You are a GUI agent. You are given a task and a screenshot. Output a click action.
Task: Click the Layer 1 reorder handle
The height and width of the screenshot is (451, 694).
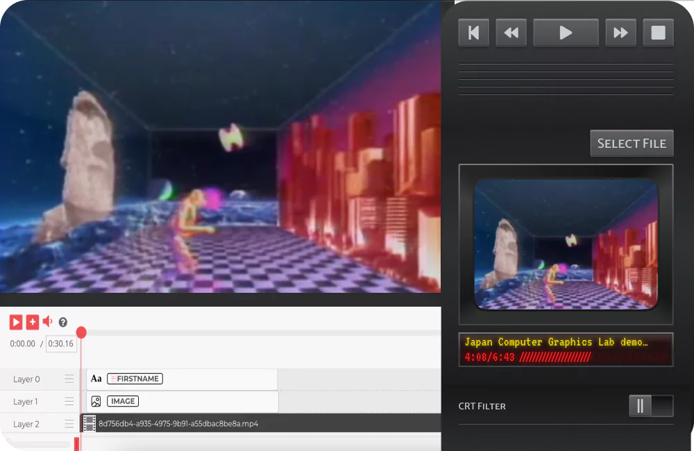tap(69, 402)
